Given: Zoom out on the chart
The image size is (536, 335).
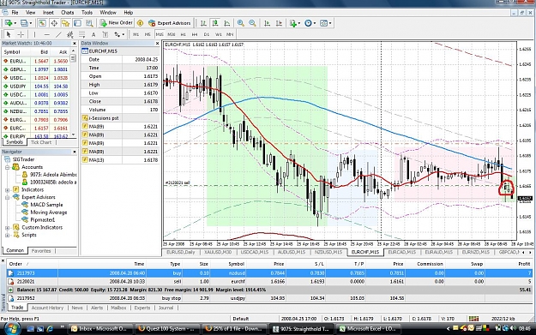Looking at the screenshot, I should (252, 23).
